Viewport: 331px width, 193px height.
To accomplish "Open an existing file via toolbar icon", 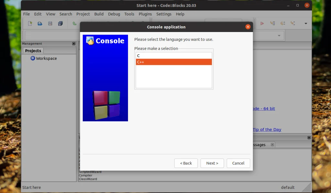I will click(40, 23).
